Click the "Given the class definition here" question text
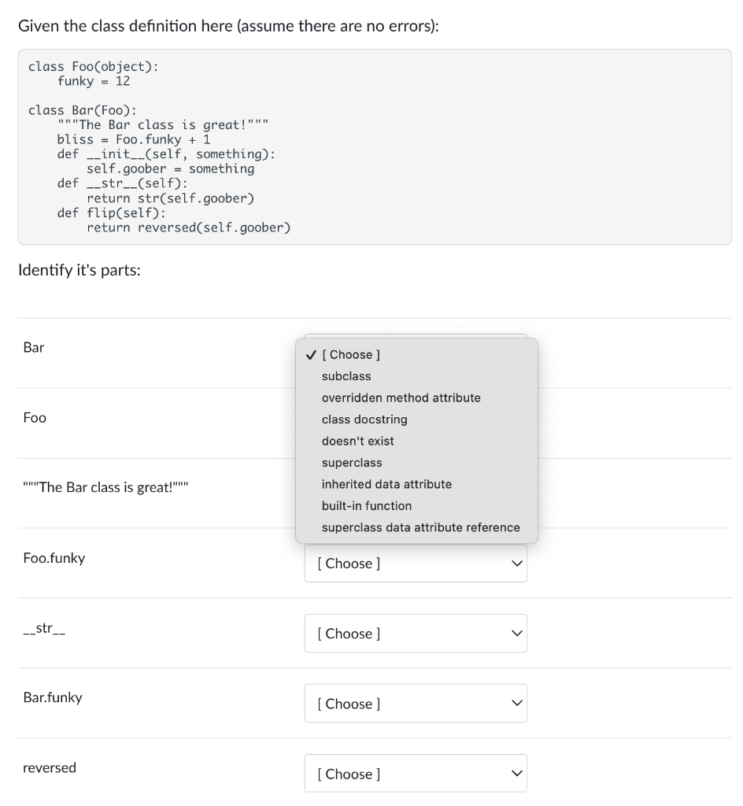 point(228,25)
